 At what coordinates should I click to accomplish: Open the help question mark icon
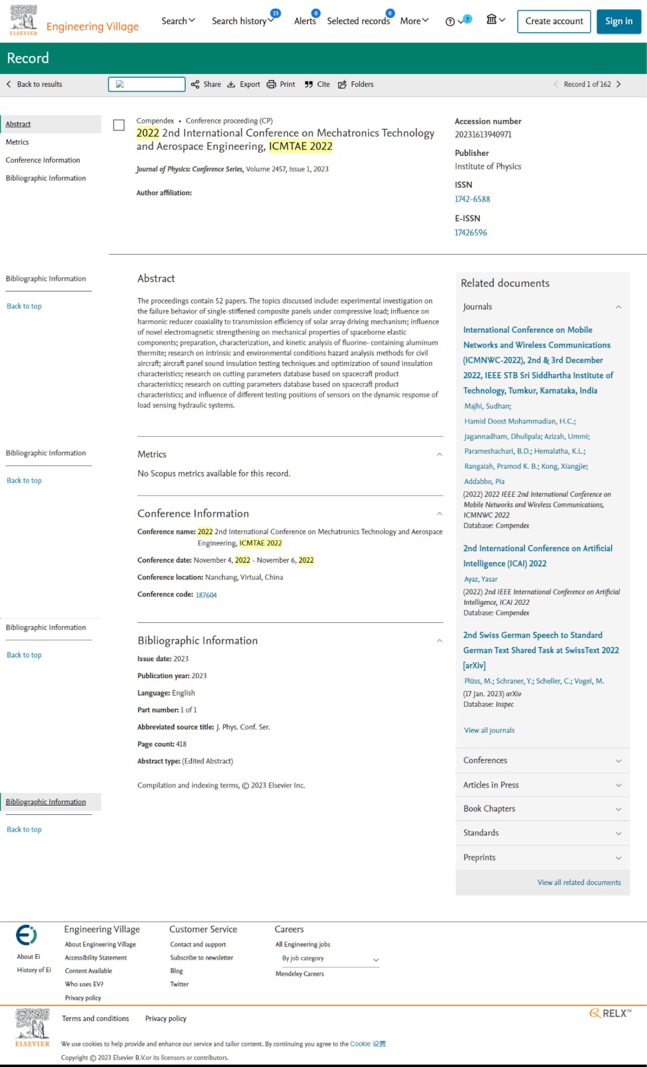click(450, 21)
